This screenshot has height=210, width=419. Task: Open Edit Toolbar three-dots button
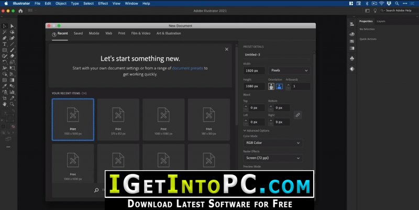click(8, 147)
